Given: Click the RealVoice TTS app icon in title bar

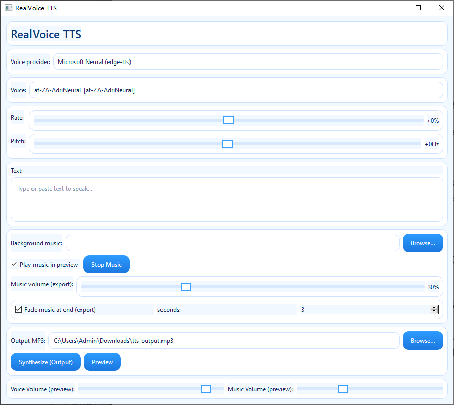Looking at the screenshot, I should 8,8.
